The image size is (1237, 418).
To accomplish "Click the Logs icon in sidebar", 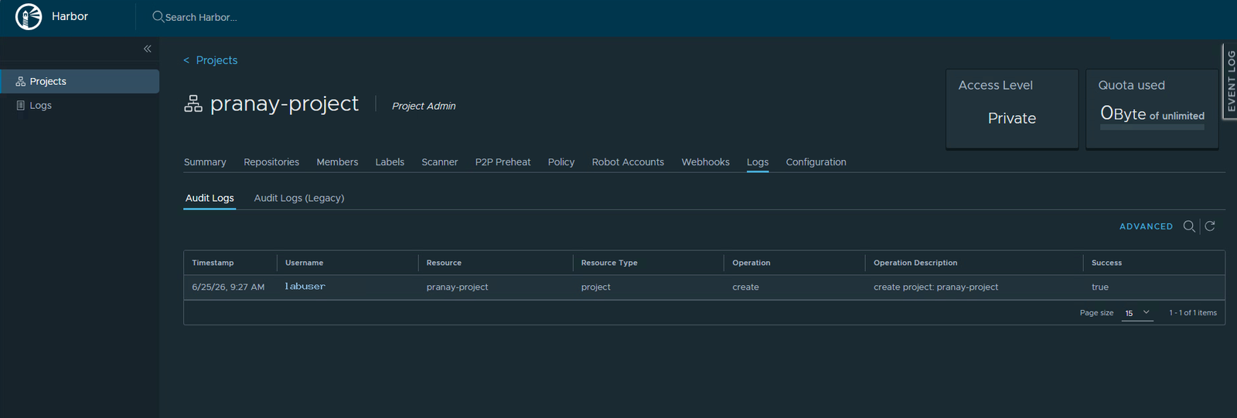I will coord(21,105).
